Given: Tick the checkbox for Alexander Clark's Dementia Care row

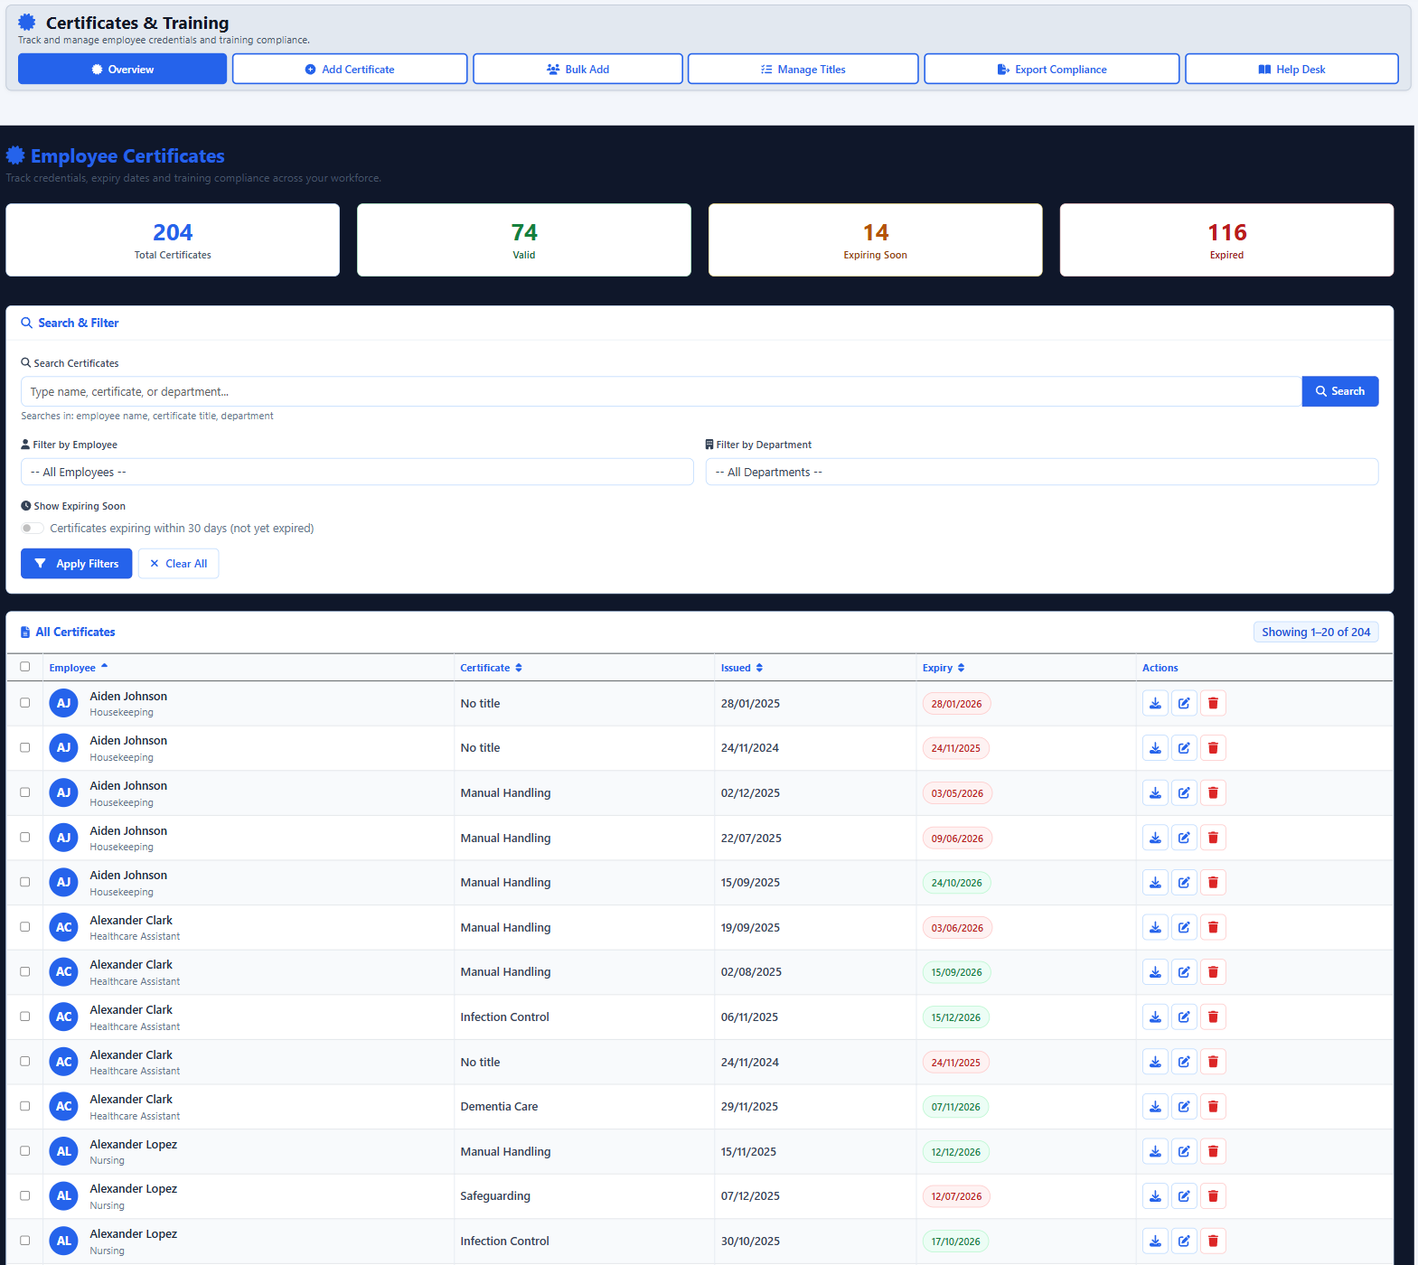Looking at the screenshot, I should 25,1106.
